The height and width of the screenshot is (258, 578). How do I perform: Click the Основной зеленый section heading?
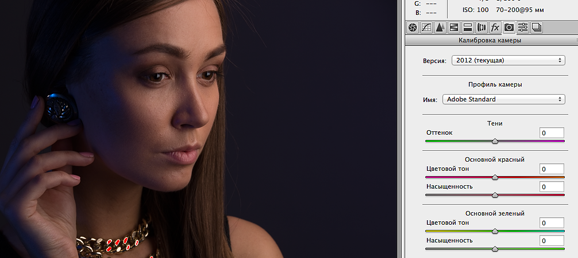[495, 213]
